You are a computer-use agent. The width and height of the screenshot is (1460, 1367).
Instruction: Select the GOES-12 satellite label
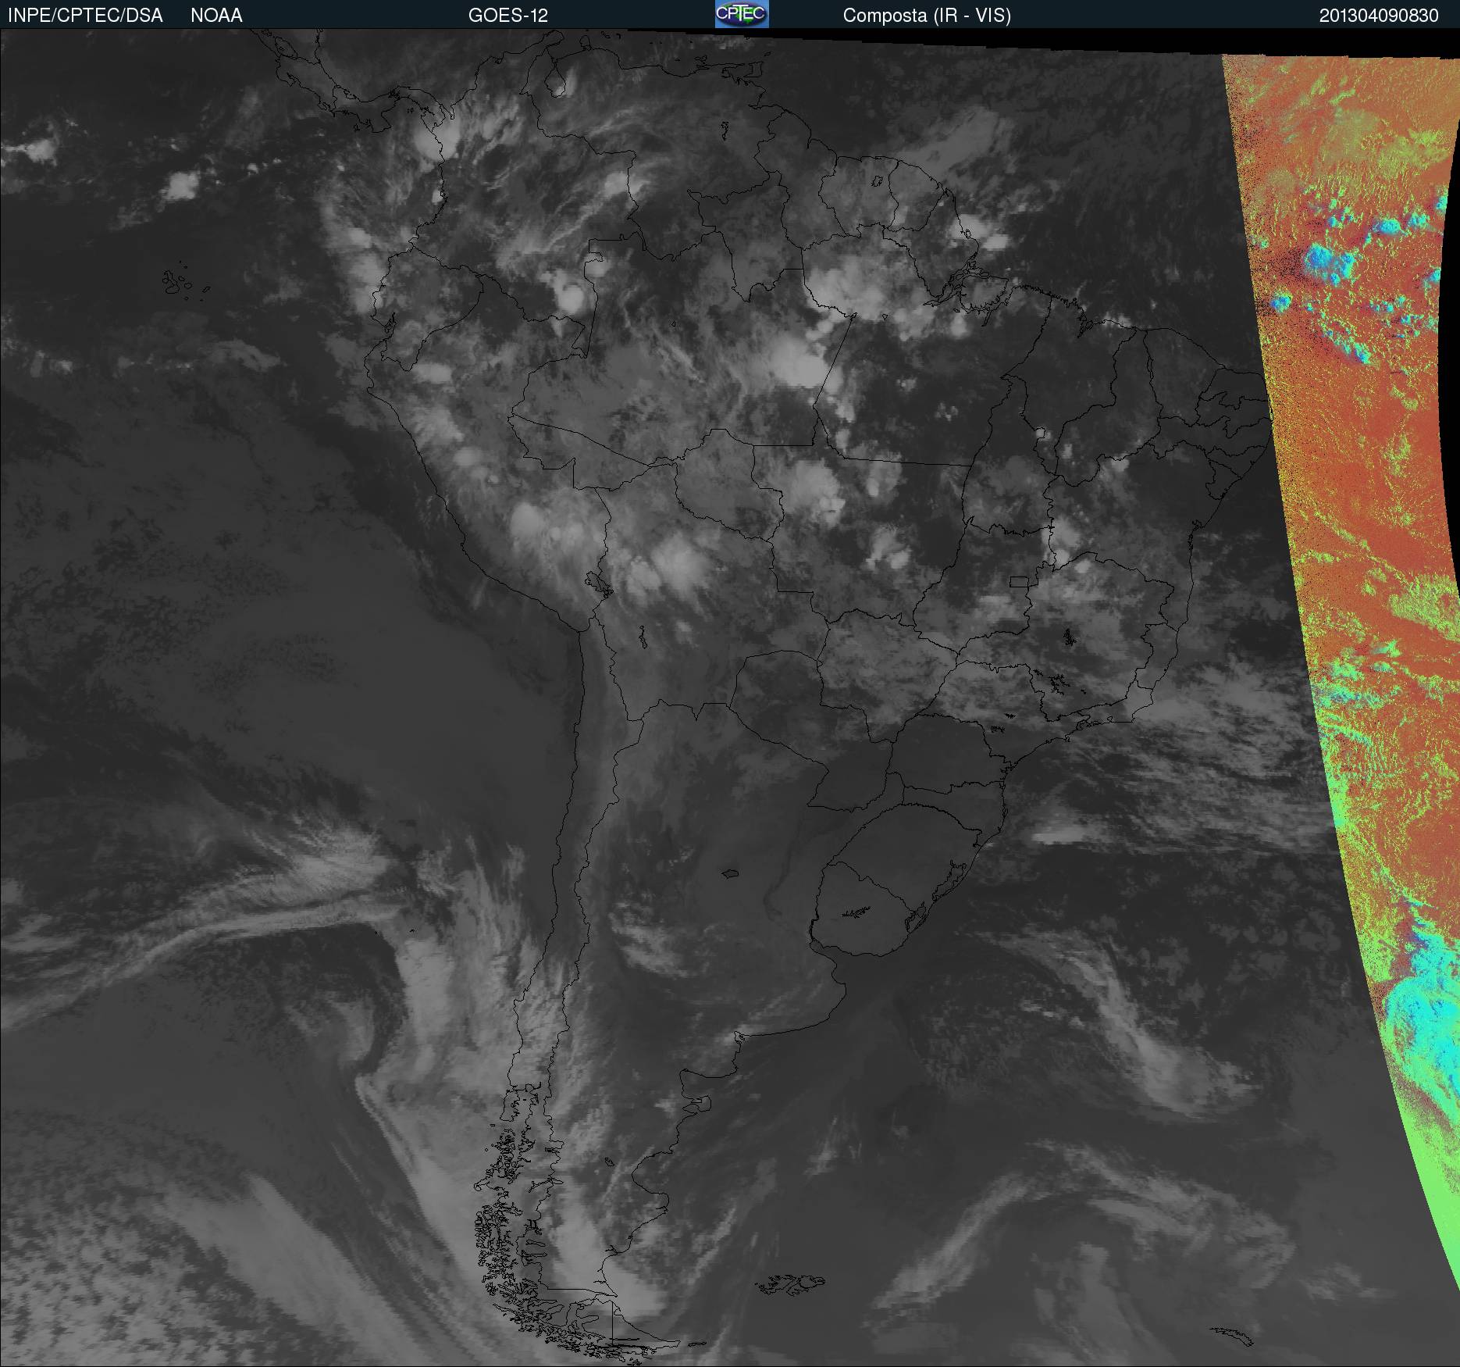[x=507, y=16]
